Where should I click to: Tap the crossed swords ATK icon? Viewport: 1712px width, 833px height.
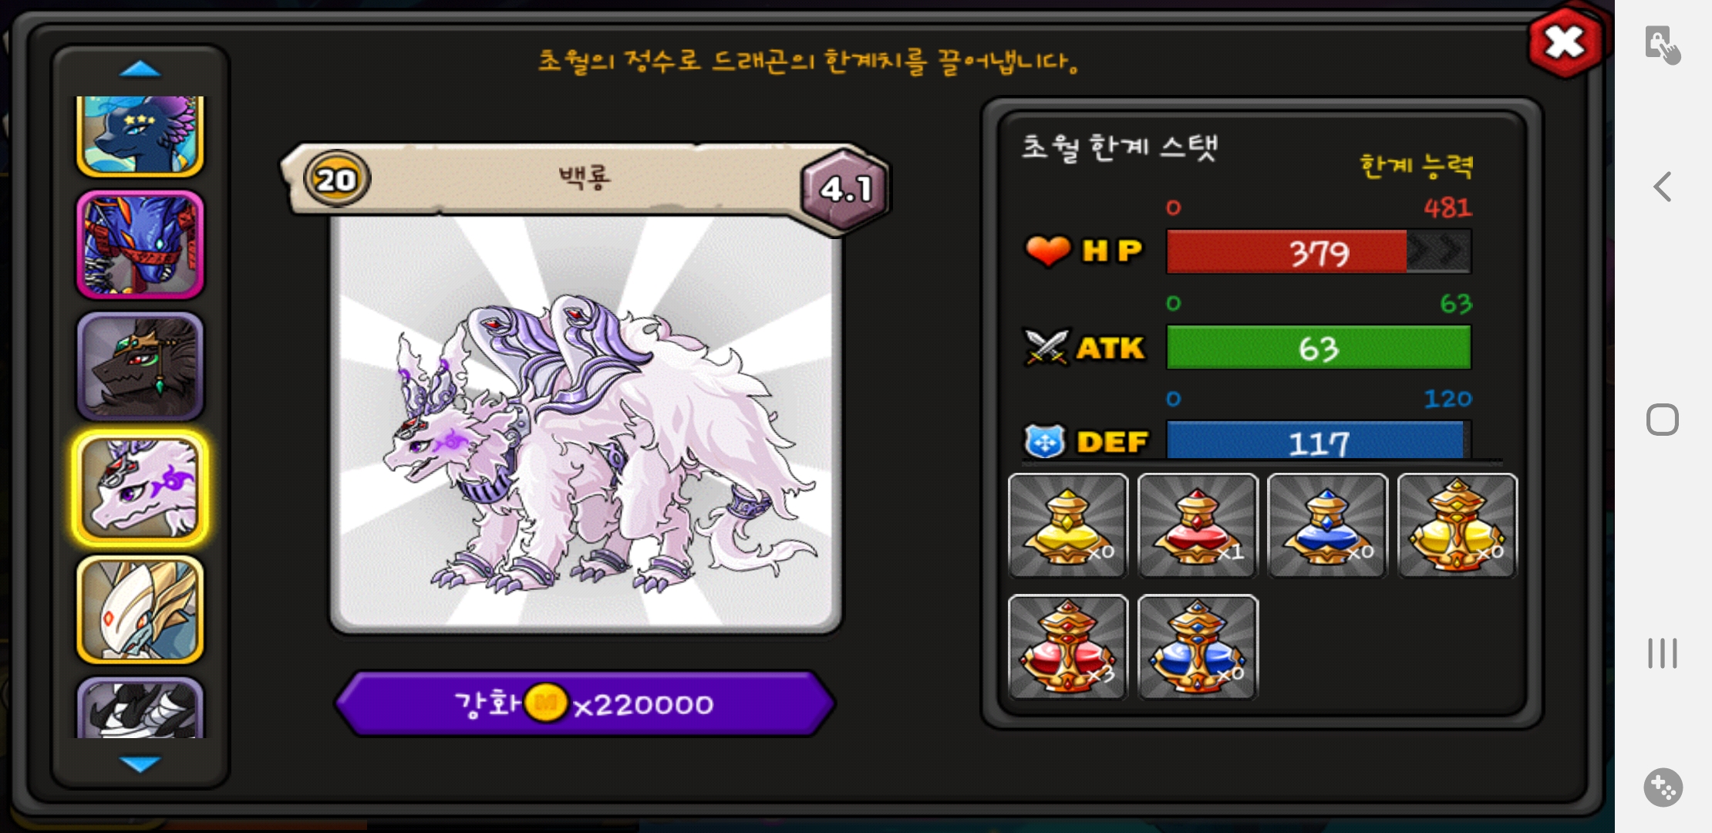(1046, 347)
